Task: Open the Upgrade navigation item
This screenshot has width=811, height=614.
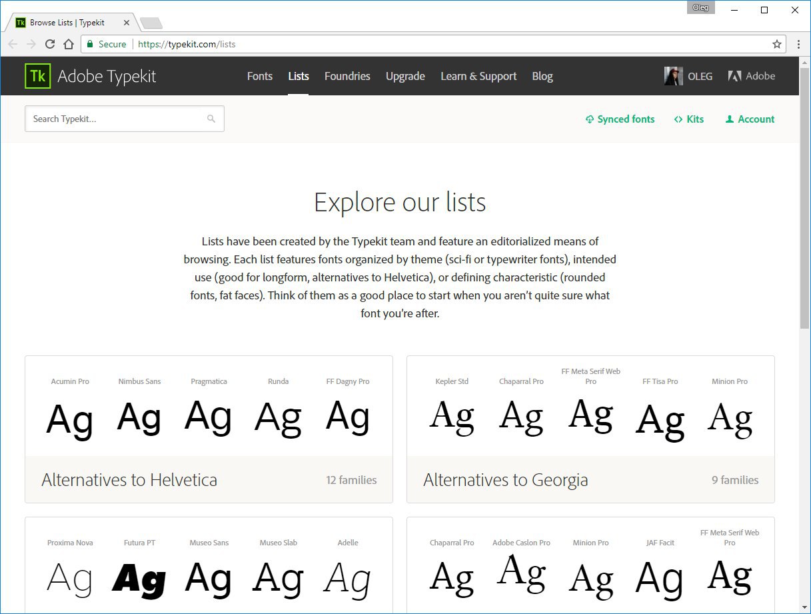Action: click(x=405, y=76)
